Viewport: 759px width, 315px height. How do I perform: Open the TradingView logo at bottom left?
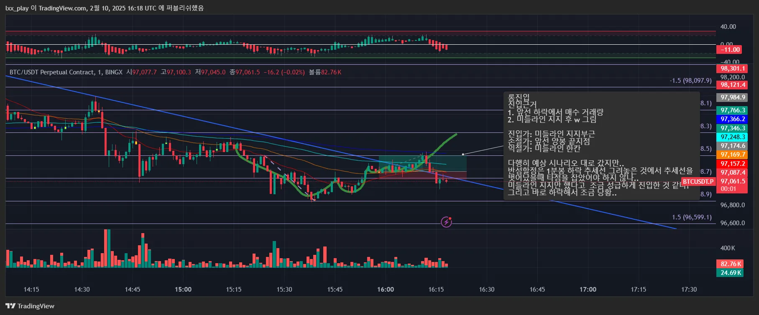(30, 306)
